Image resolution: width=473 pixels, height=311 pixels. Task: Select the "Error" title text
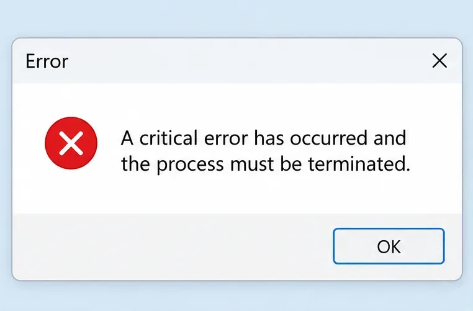[x=47, y=61]
